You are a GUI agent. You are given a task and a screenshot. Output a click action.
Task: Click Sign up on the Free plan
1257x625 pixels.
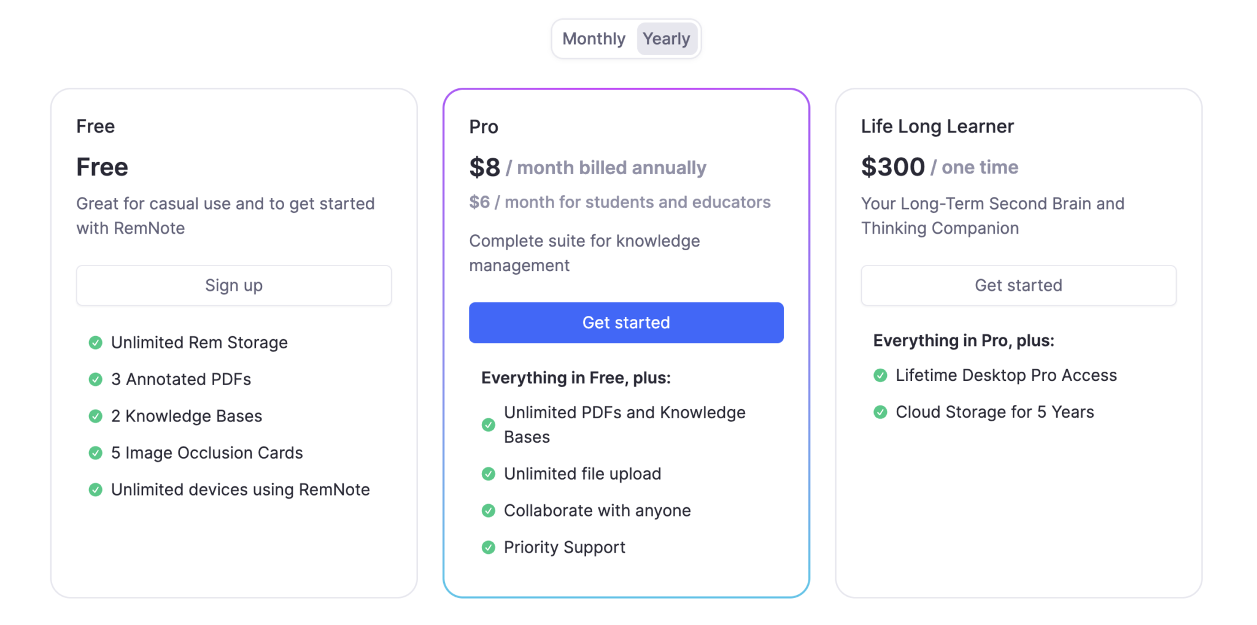[233, 285]
